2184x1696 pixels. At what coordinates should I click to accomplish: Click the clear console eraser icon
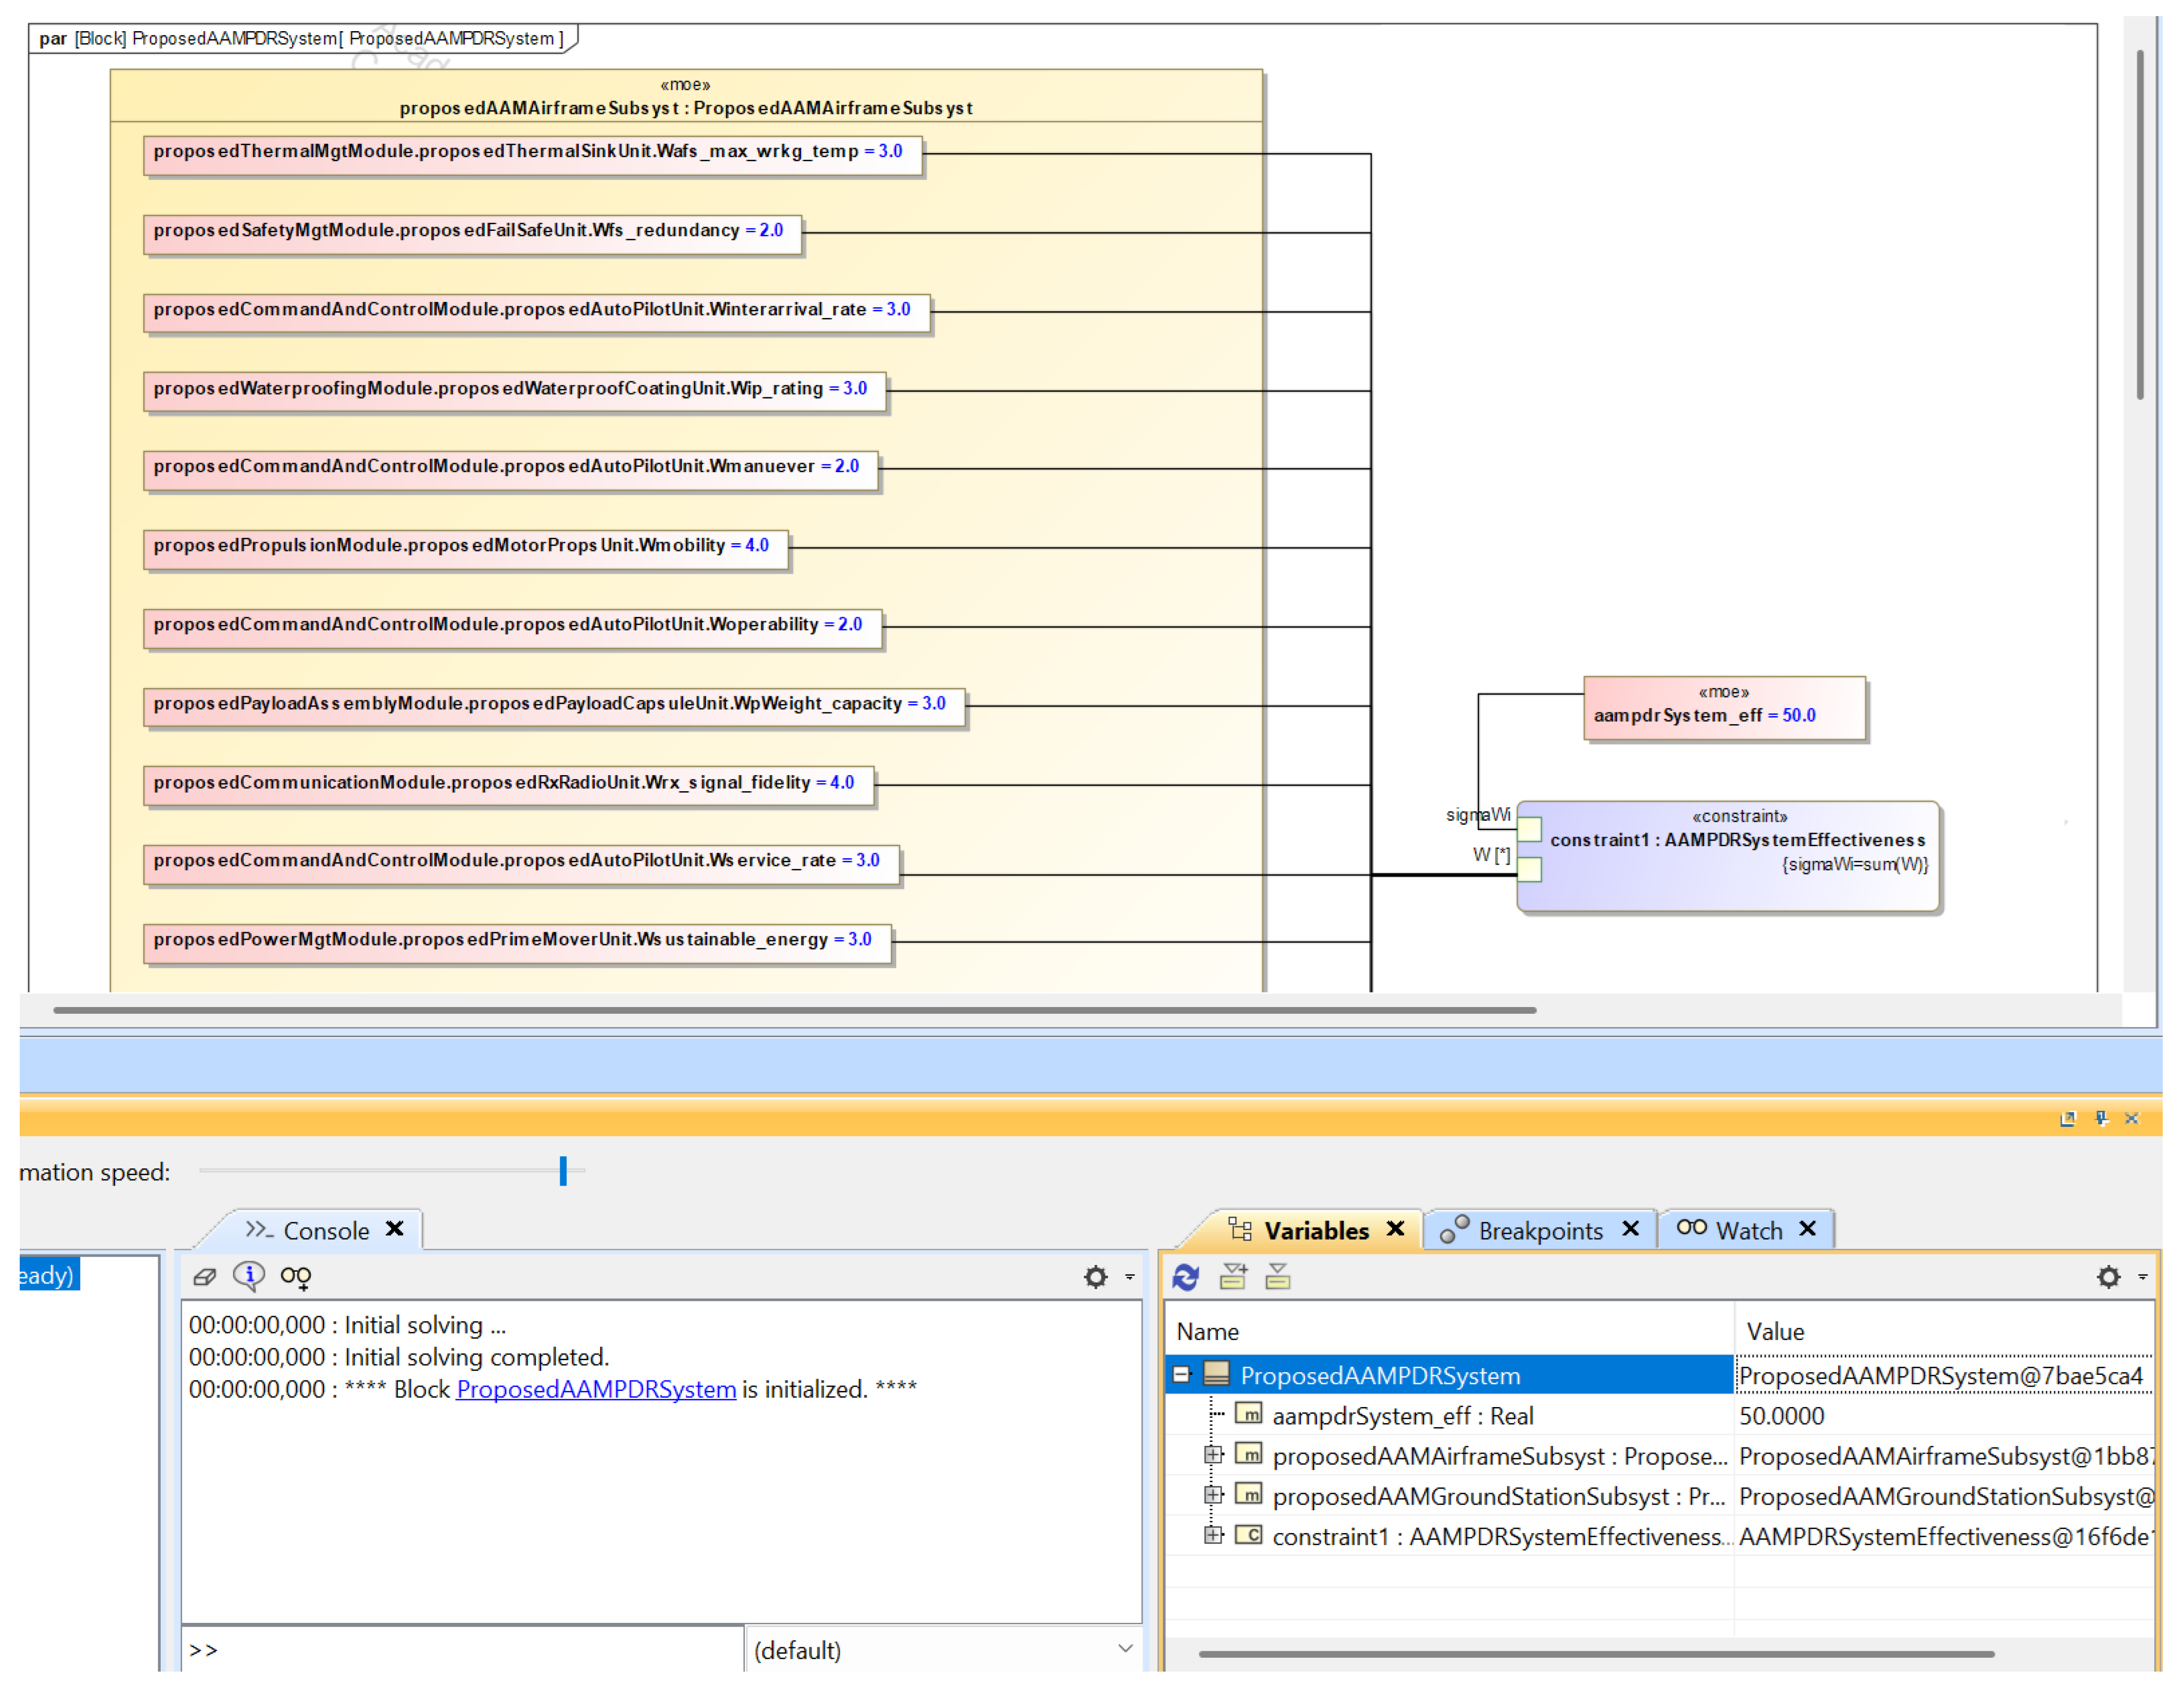[x=205, y=1277]
